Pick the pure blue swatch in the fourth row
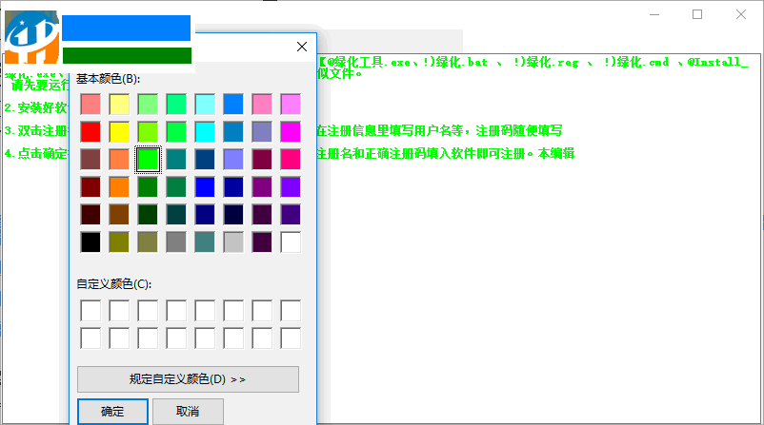 click(x=205, y=187)
